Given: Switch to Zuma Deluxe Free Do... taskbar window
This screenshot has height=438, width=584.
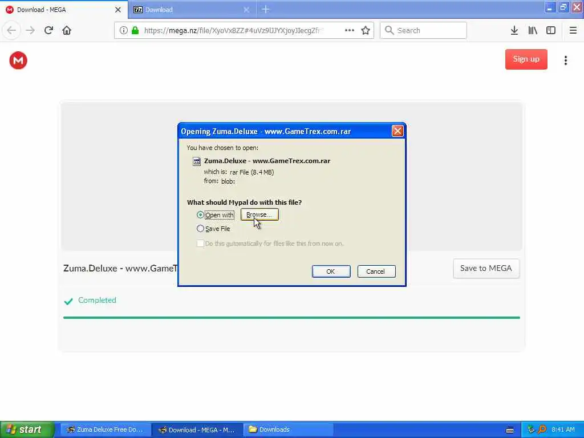Looking at the screenshot, I should coord(106,430).
